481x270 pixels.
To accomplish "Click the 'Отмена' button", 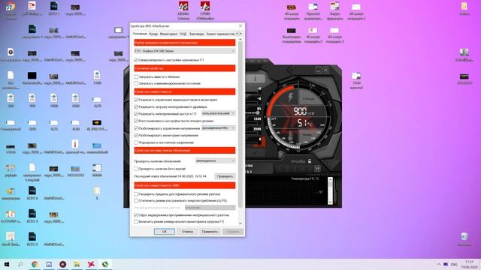I will pyautogui.click(x=187, y=232).
